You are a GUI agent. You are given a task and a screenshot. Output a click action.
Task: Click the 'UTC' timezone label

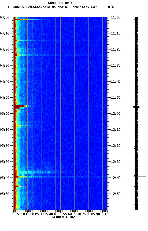click(111, 7)
